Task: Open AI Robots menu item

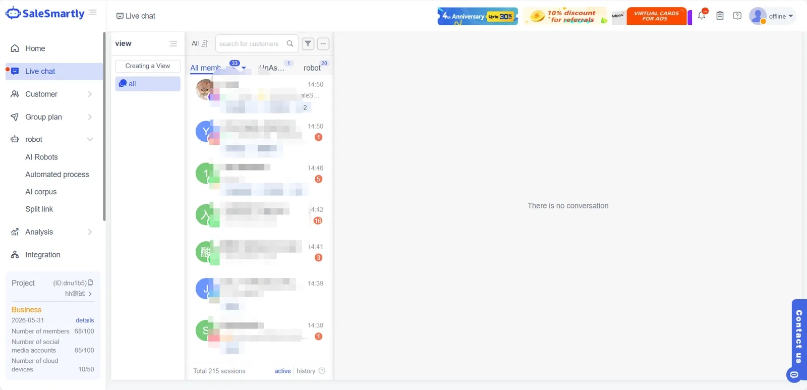Action: pyautogui.click(x=42, y=157)
